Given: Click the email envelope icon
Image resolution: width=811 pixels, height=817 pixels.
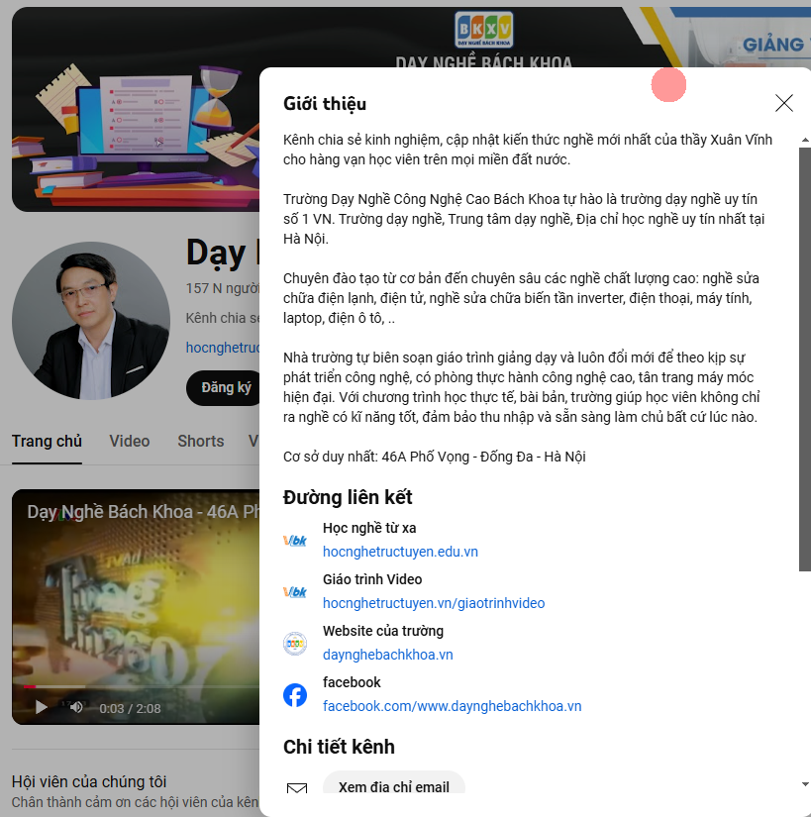Looking at the screenshot, I should 296,789.
